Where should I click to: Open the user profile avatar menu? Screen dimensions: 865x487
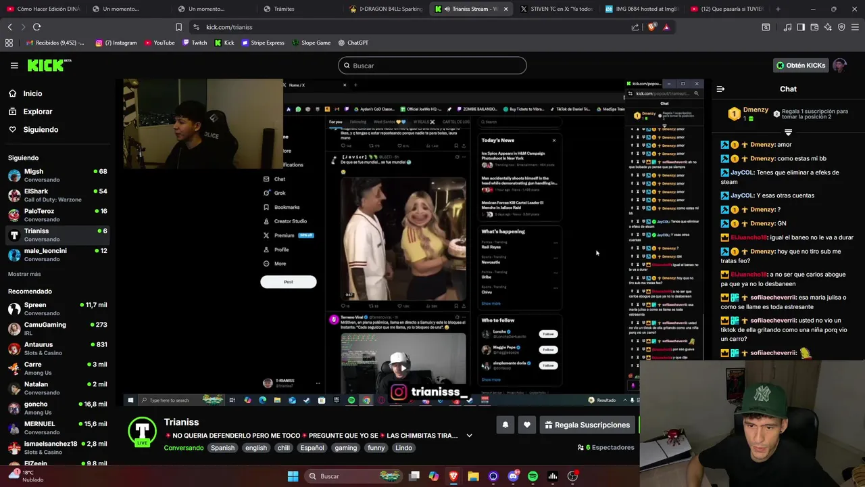point(839,66)
